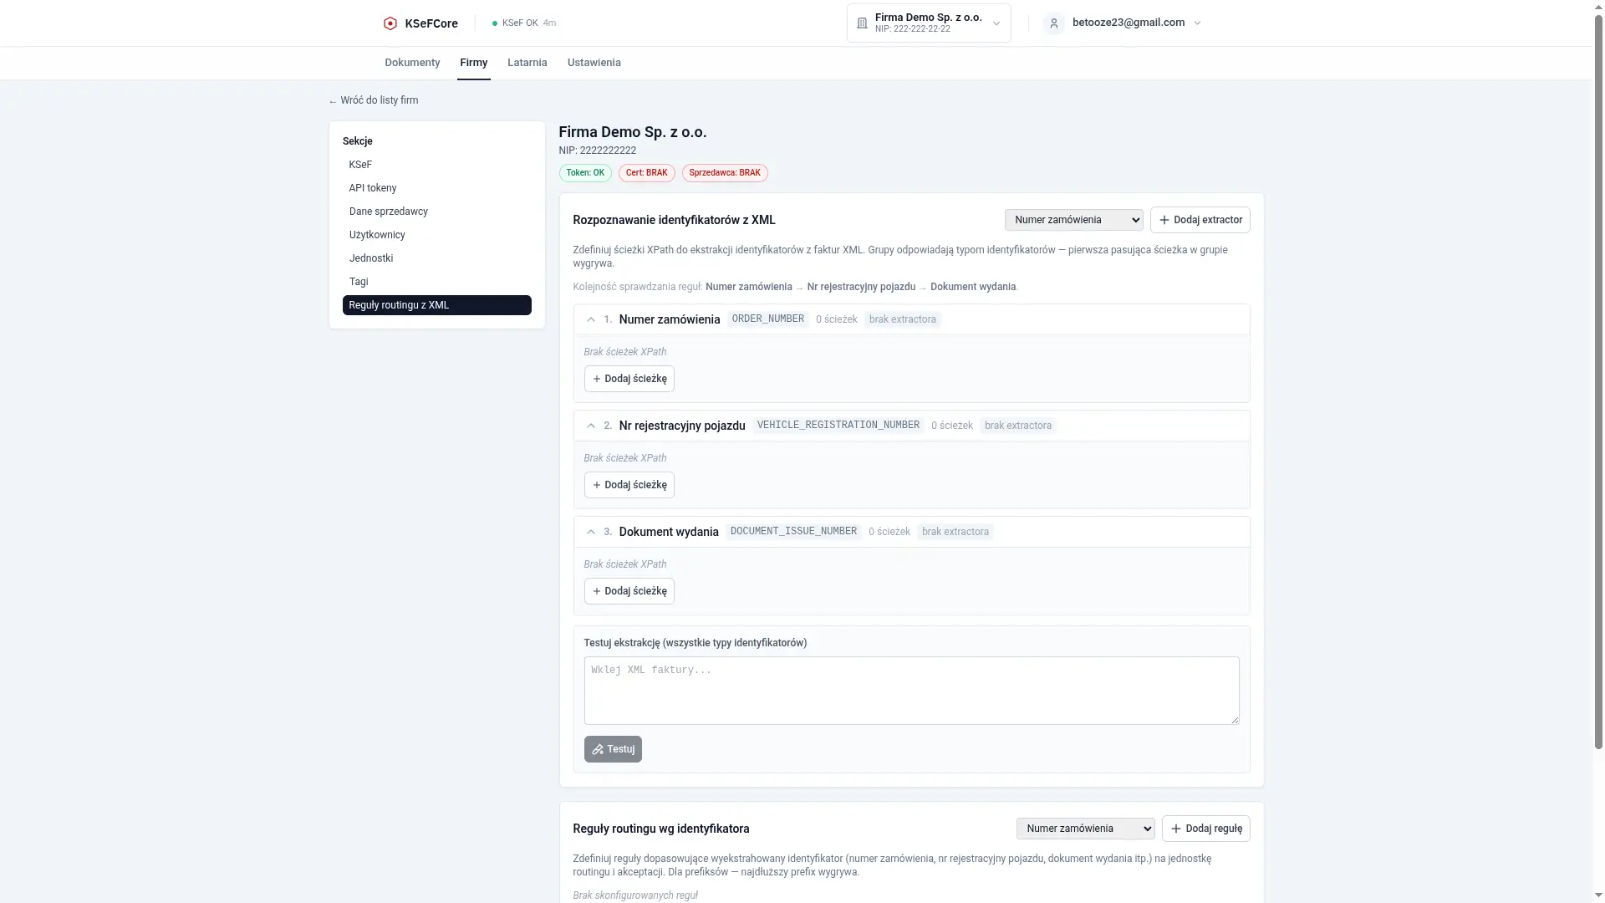Click the green KSeF OK status dot
This screenshot has width=1605, height=903.
[x=495, y=23]
